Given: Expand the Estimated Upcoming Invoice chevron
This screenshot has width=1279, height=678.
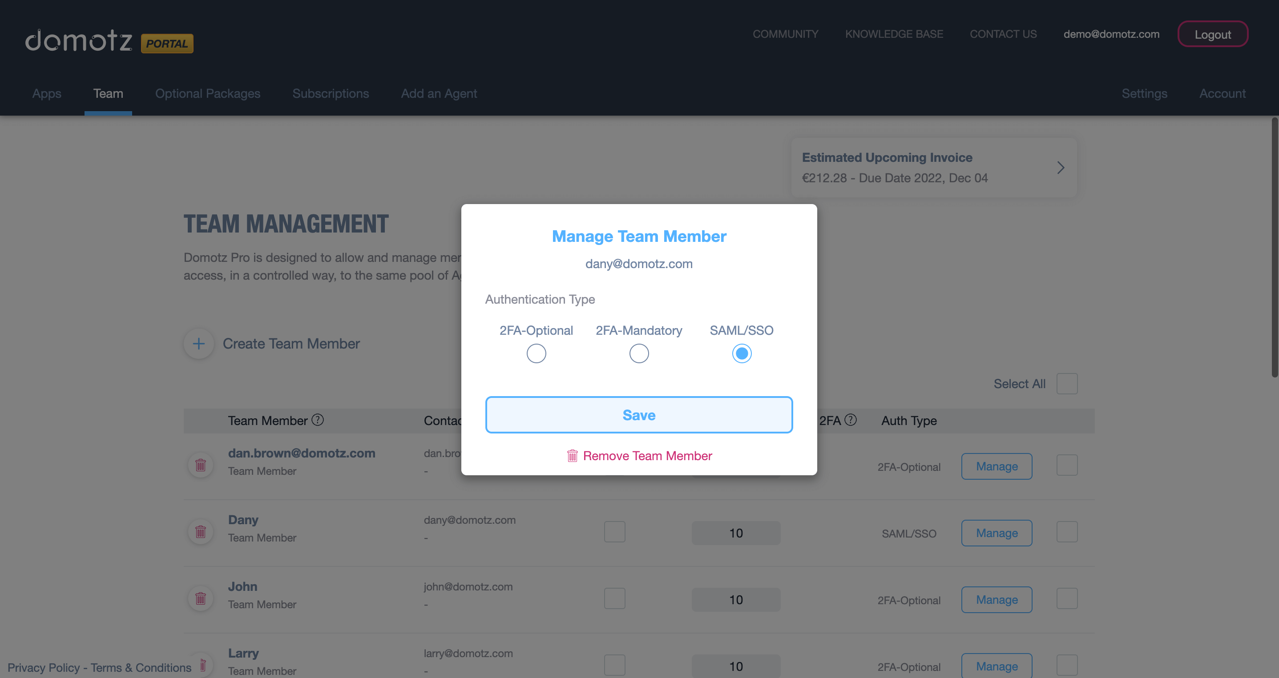Looking at the screenshot, I should point(1061,167).
